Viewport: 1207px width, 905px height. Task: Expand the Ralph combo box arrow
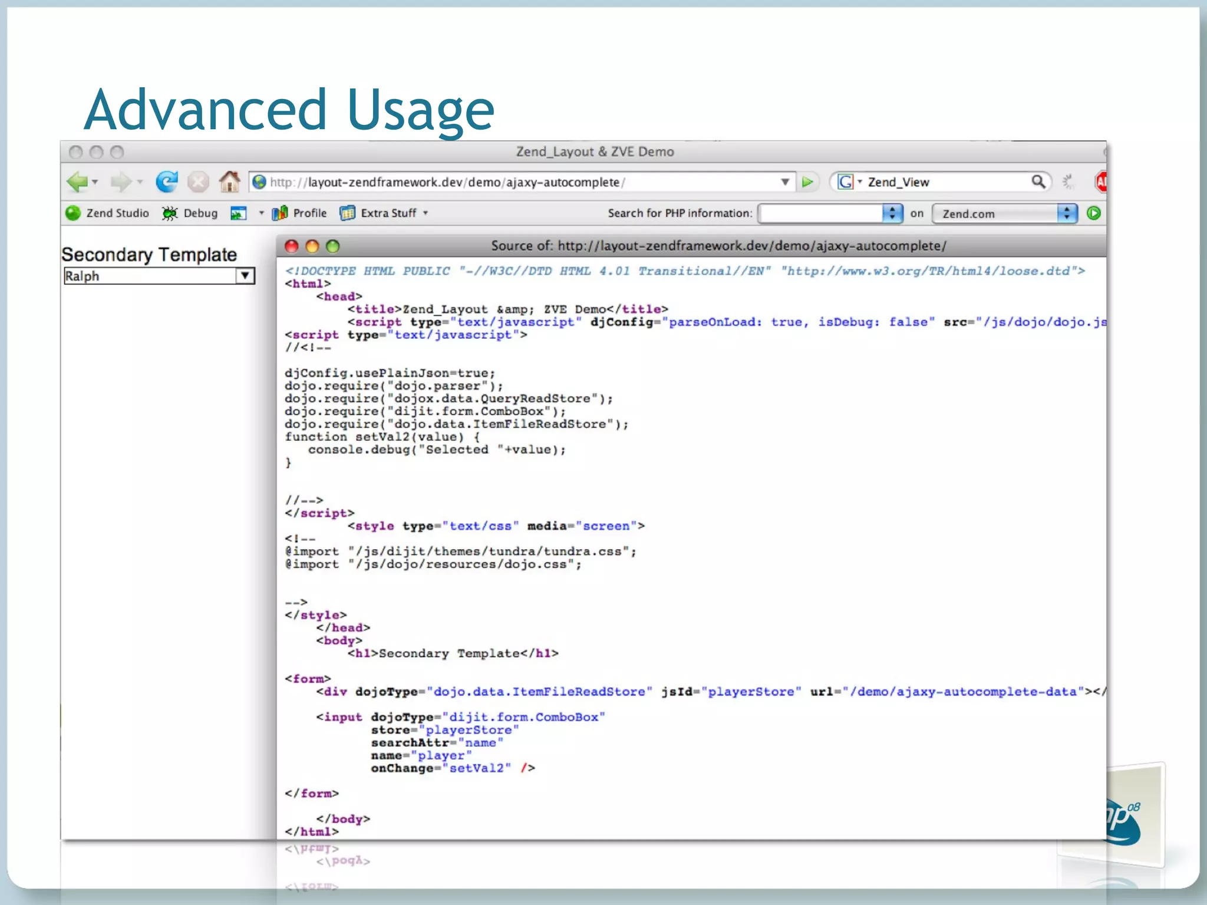(x=245, y=276)
